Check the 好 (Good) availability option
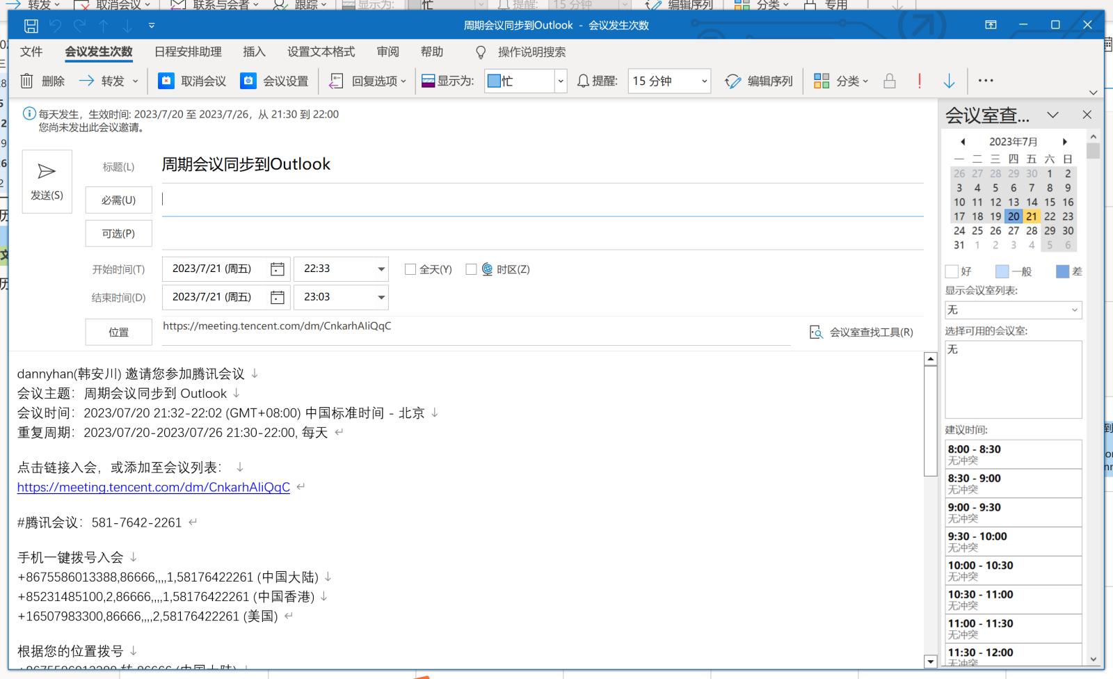The width and height of the screenshot is (1113, 679). (x=952, y=271)
